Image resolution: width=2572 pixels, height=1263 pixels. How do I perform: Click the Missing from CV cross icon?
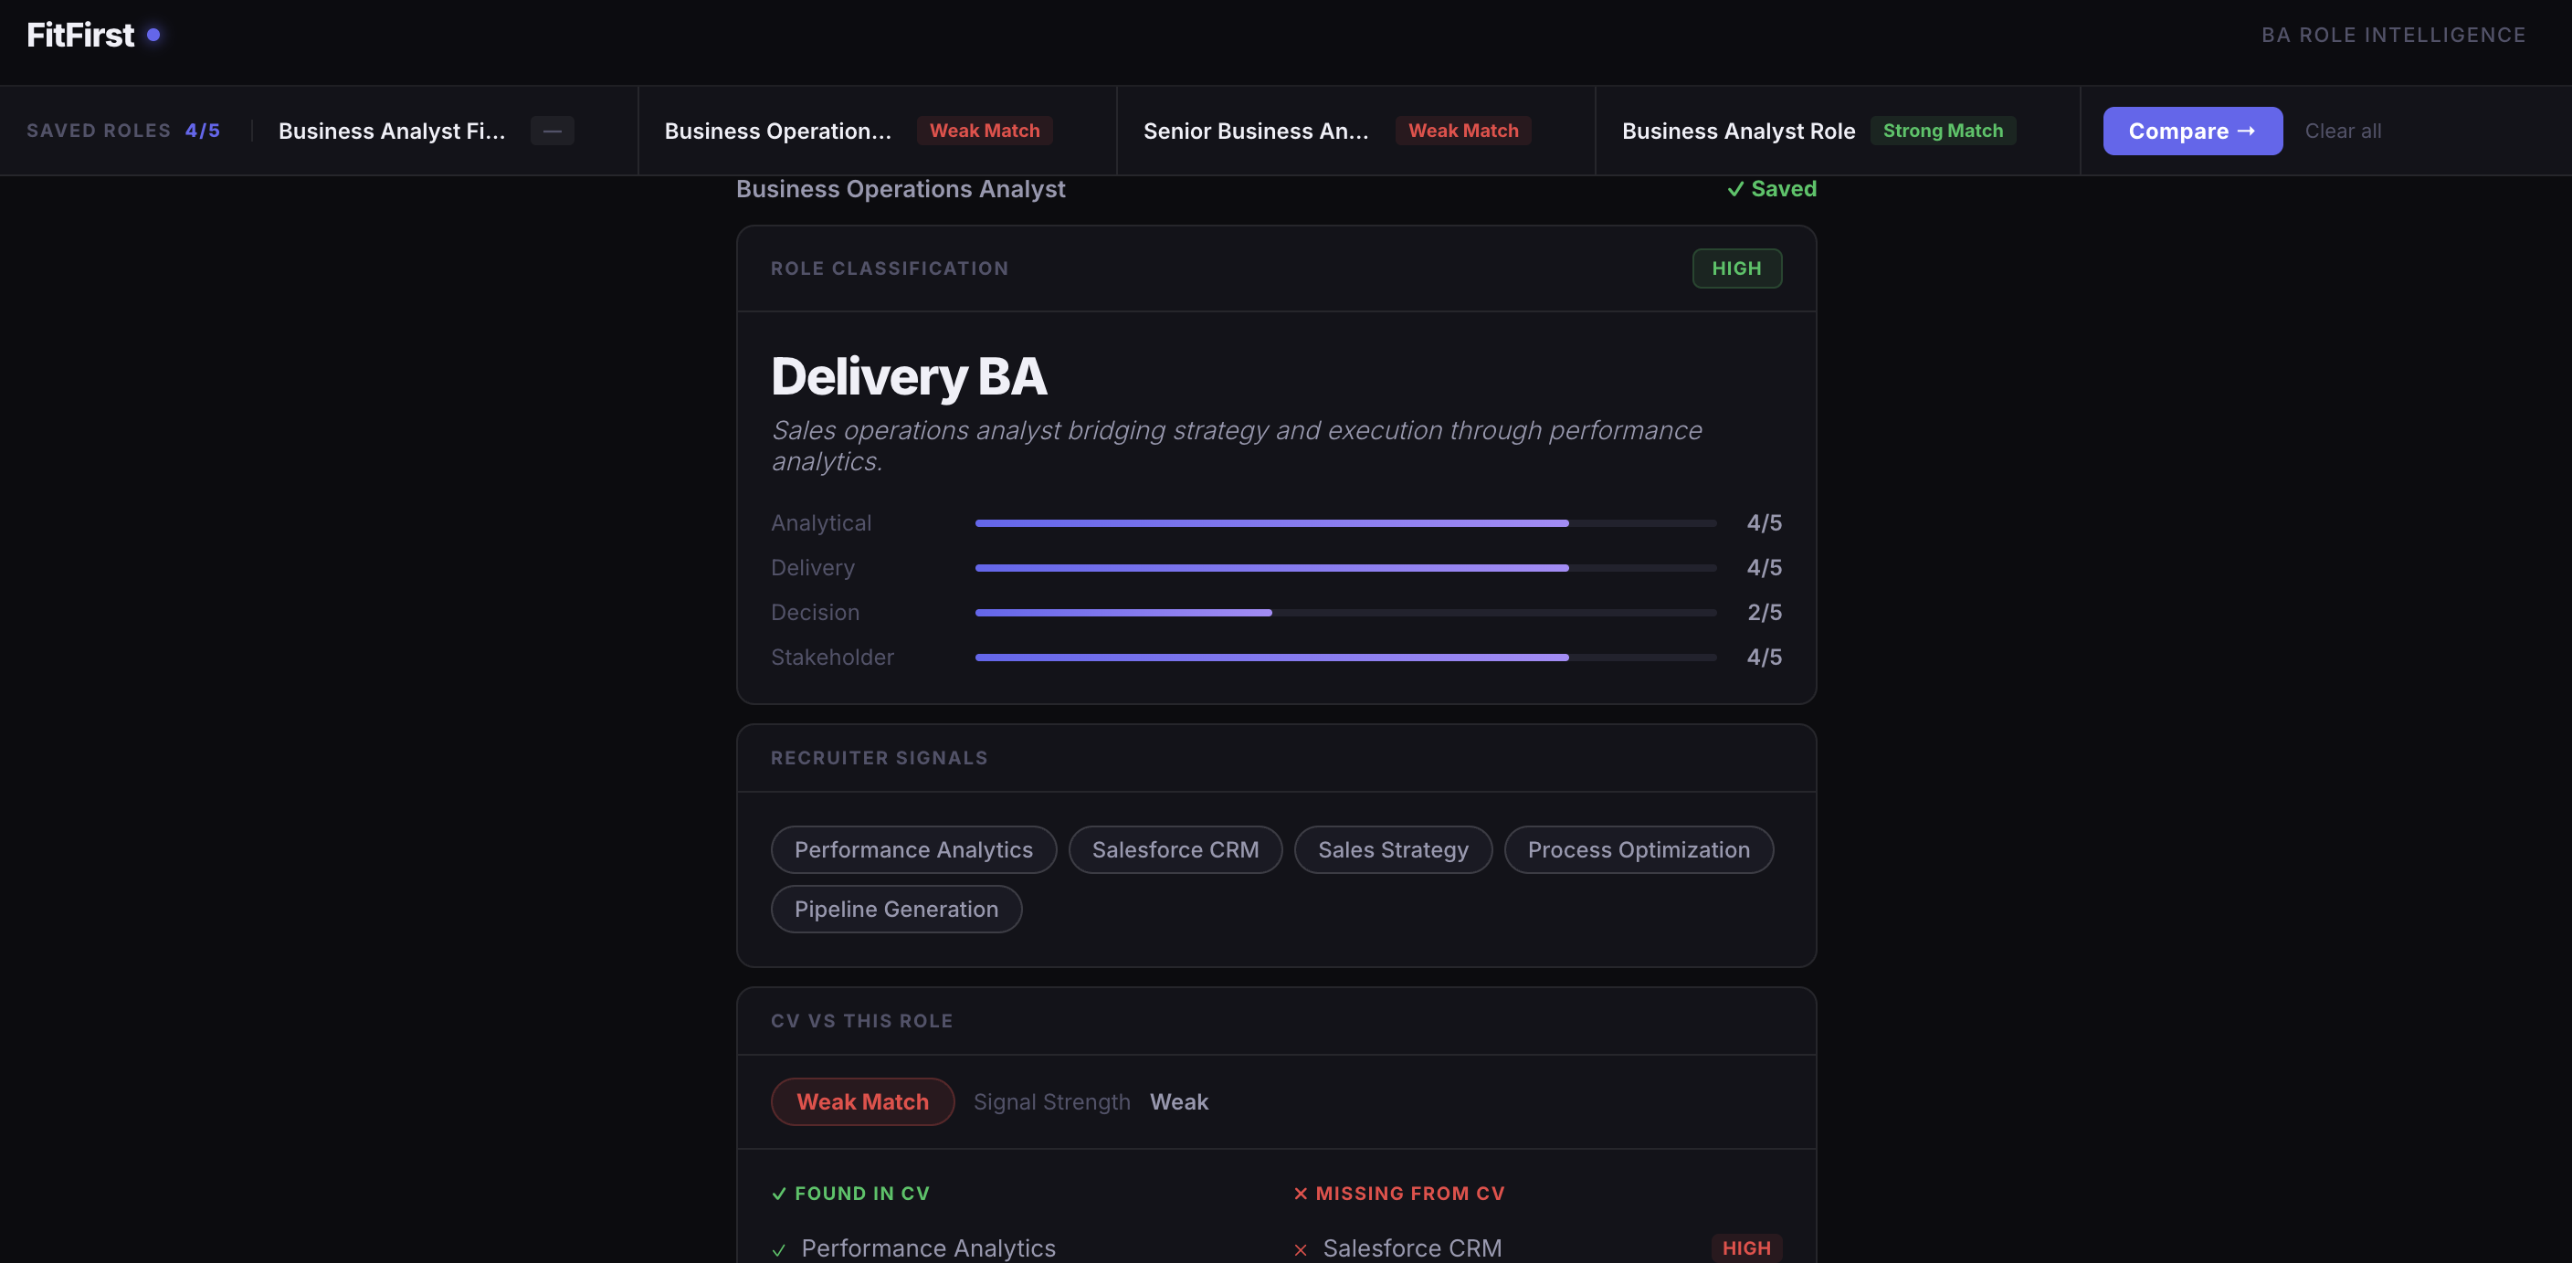1300,1193
